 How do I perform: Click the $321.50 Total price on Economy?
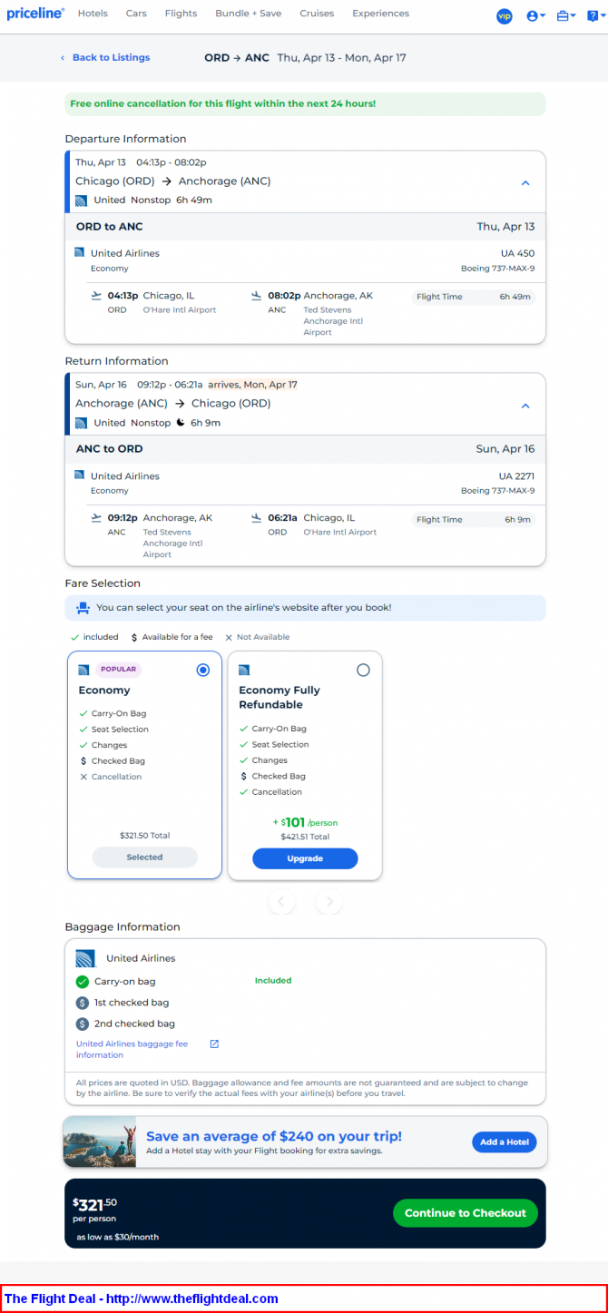click(144, 836)
